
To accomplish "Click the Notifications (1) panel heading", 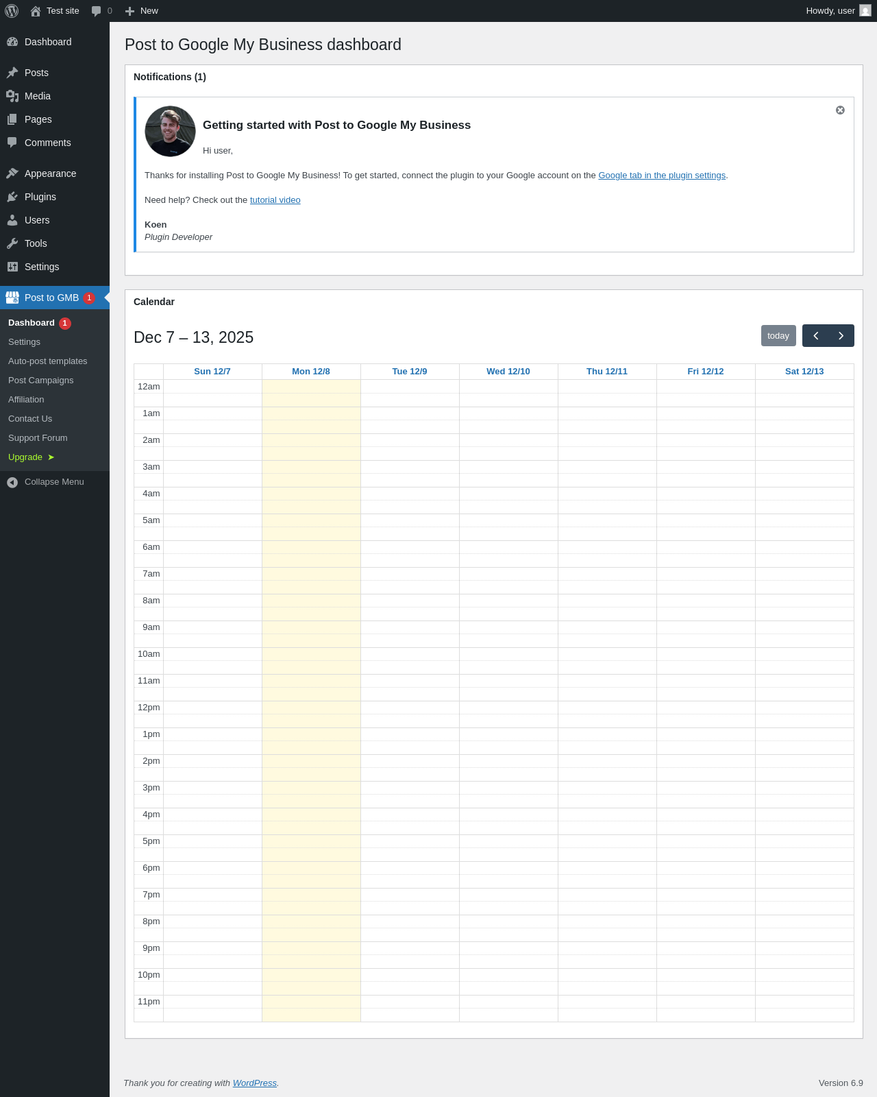I will point(170,77).
